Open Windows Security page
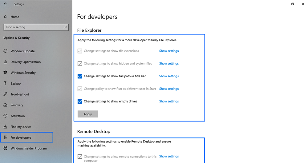Screen dimensions: 308x163 23,73
